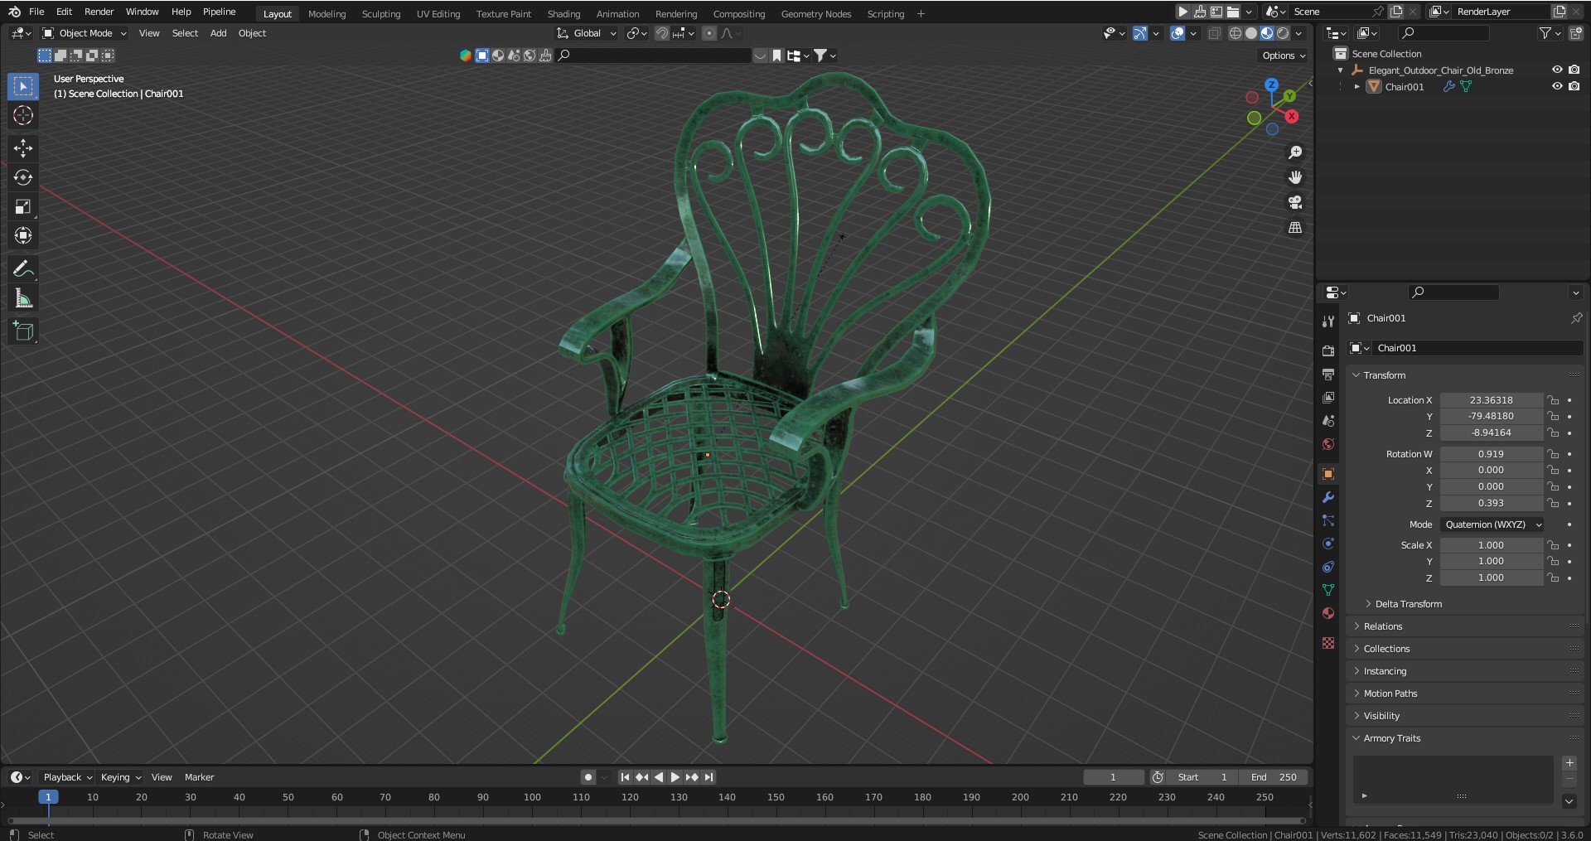Expand Chair001 tree row in Outliner
This screenshot has height=841, width=1591.
coord(1356,86)
